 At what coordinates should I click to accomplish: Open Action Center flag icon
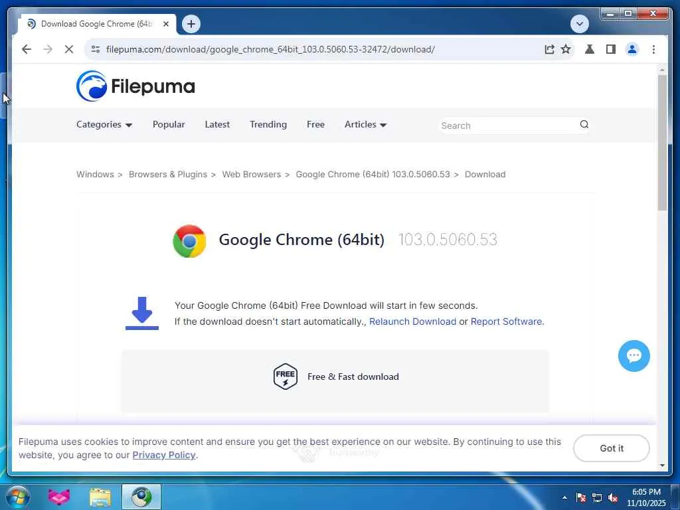[x=581, y=497]
